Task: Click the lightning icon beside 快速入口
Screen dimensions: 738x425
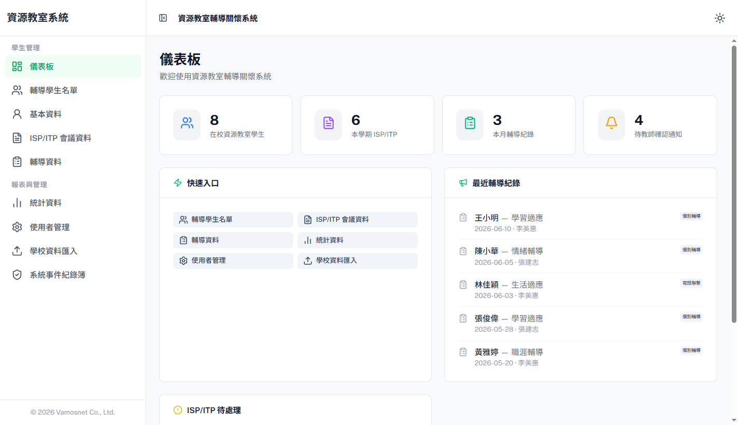Action: coord(178,183)
